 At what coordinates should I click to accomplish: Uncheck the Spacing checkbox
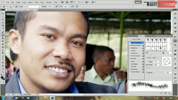click(147, 72)
